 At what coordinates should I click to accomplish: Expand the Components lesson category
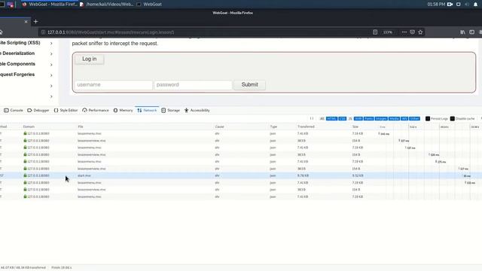[51, 65]
